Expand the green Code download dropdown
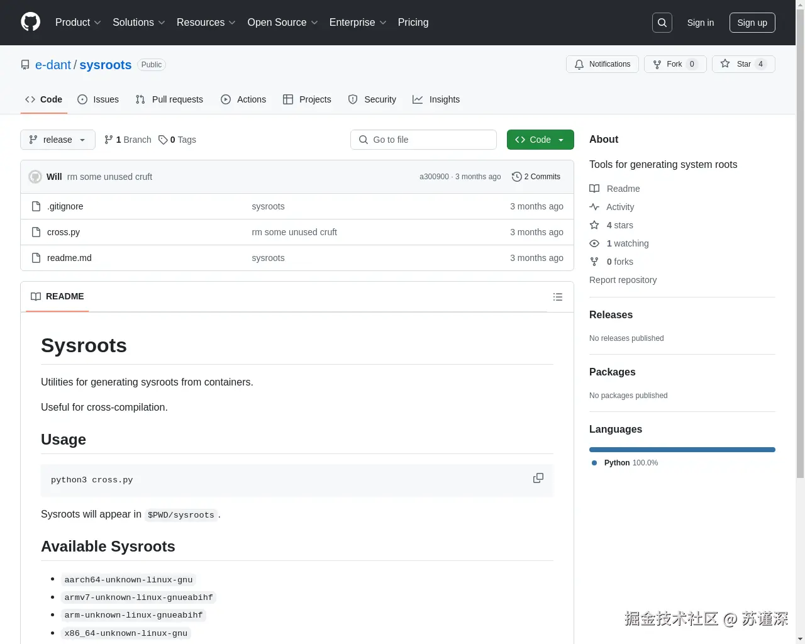This screenshot has width=805, height=644. pos(540,140)
